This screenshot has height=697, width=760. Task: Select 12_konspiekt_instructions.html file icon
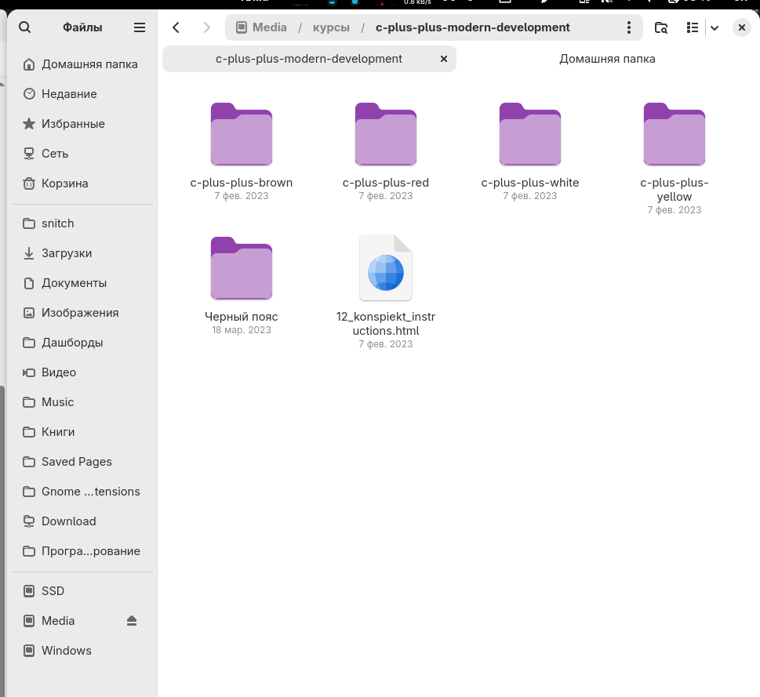pyautogui.click(x=386, y=268)
